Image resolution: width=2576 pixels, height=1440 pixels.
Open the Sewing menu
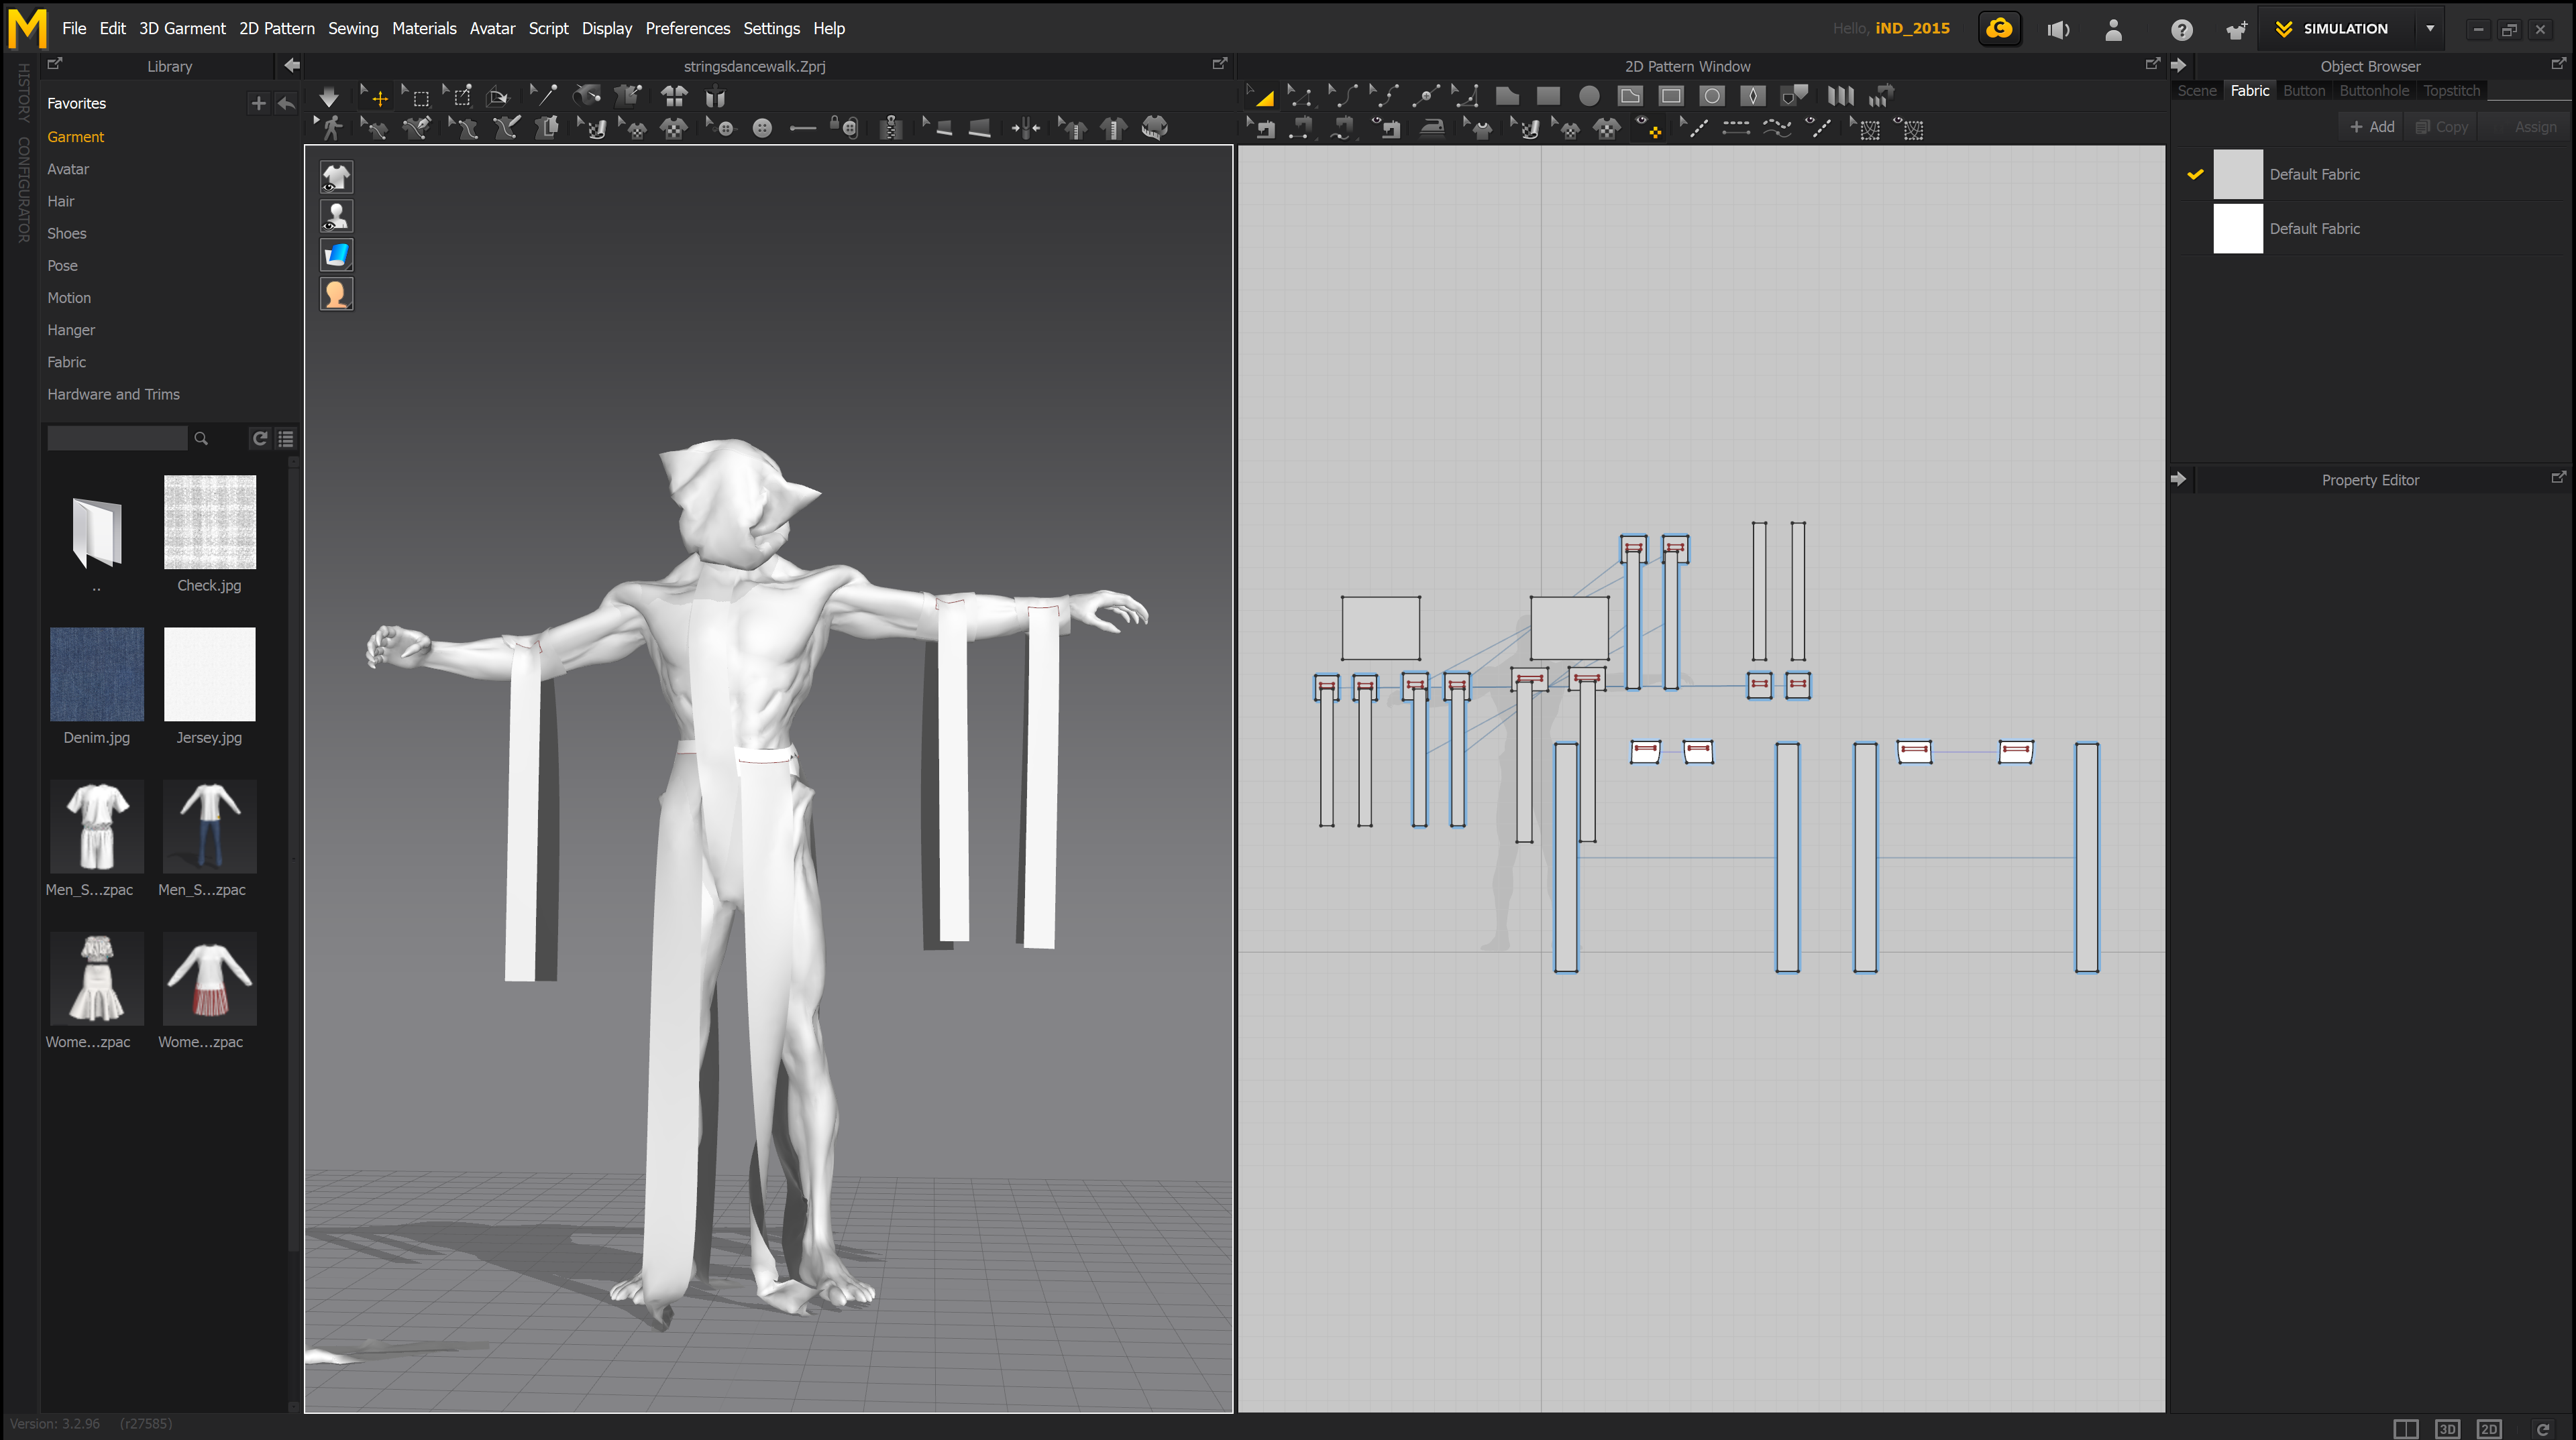[x=353, y=29]
